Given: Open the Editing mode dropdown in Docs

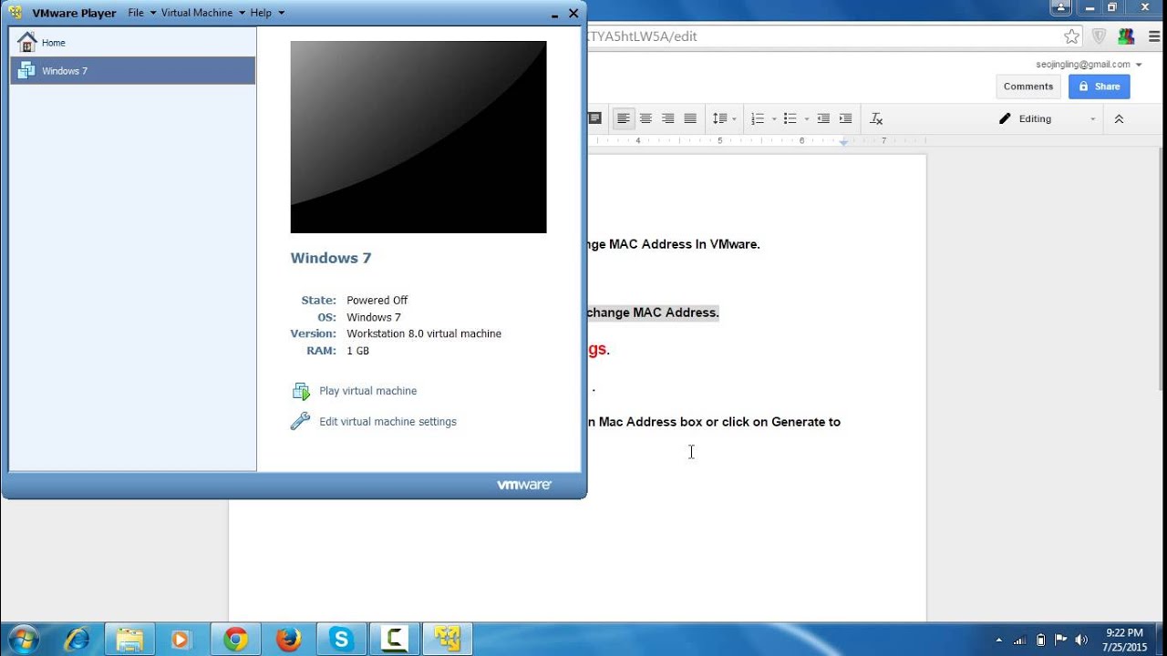Looking at the screenshot, I should tap(1048, 118).
